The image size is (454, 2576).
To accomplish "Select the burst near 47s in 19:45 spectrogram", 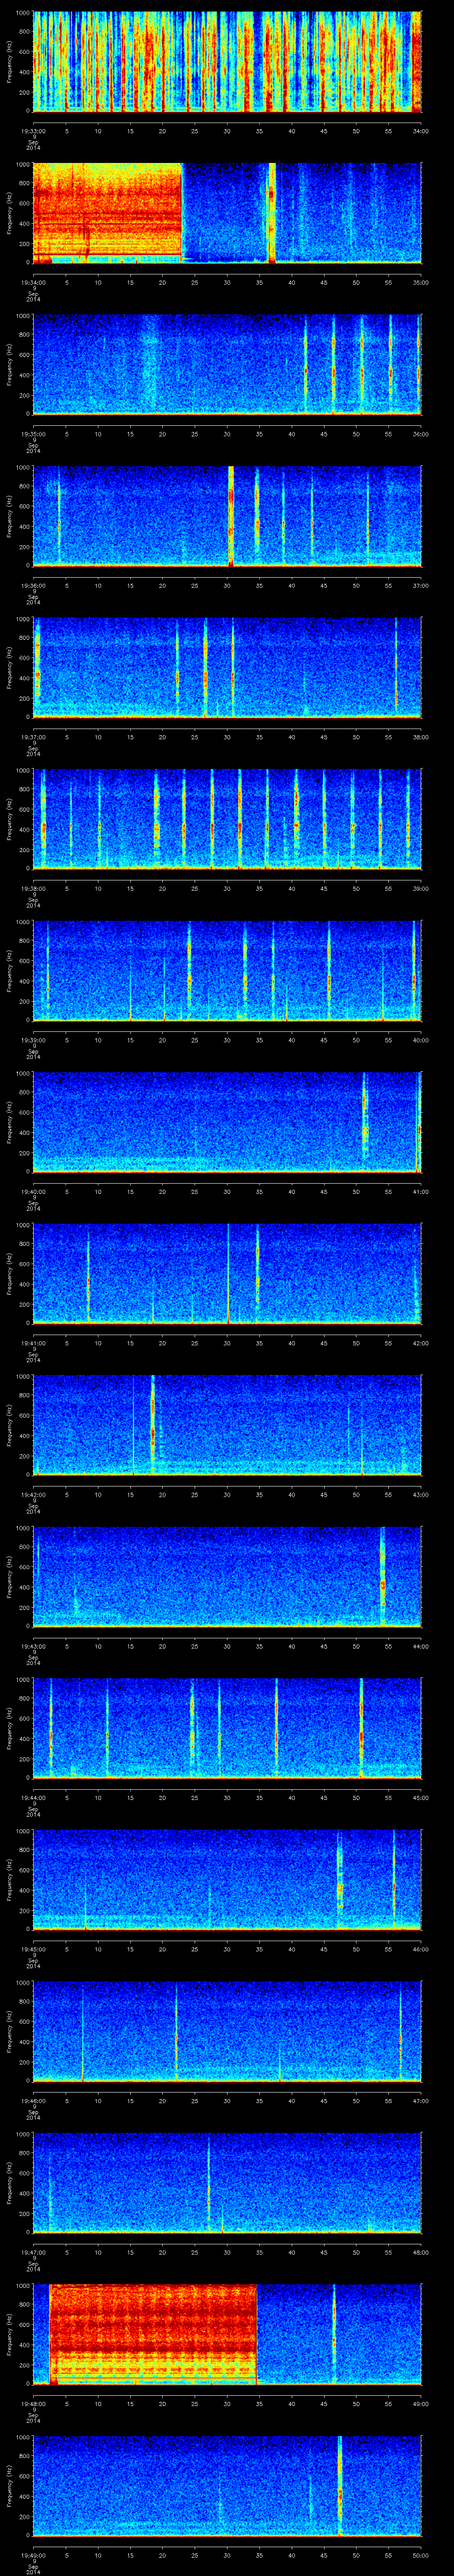I will pos(339,1880).
